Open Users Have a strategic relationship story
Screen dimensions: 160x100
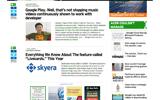tap(135, 86)
